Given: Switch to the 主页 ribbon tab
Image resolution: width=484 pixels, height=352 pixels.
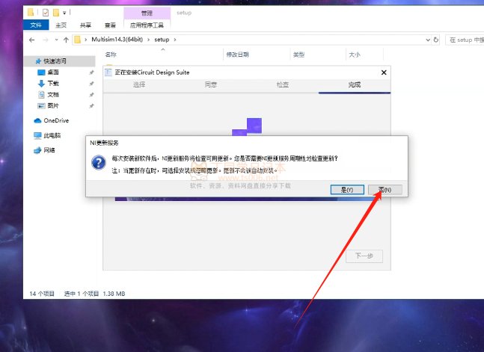Looking at the screenshot, I should coord(61,25).
